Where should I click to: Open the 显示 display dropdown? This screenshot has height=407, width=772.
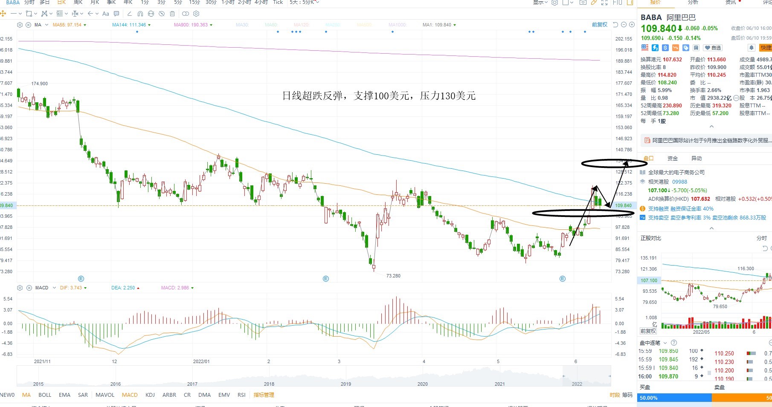click(540, 3)
